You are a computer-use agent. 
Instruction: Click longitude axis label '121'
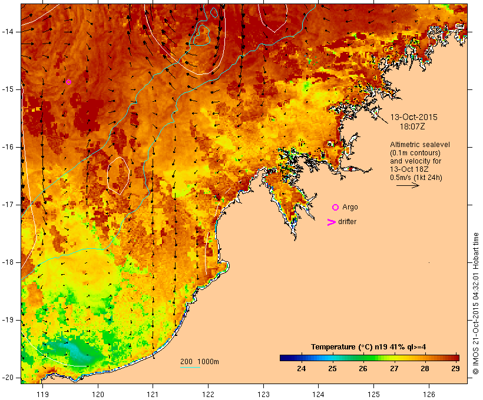153,394
